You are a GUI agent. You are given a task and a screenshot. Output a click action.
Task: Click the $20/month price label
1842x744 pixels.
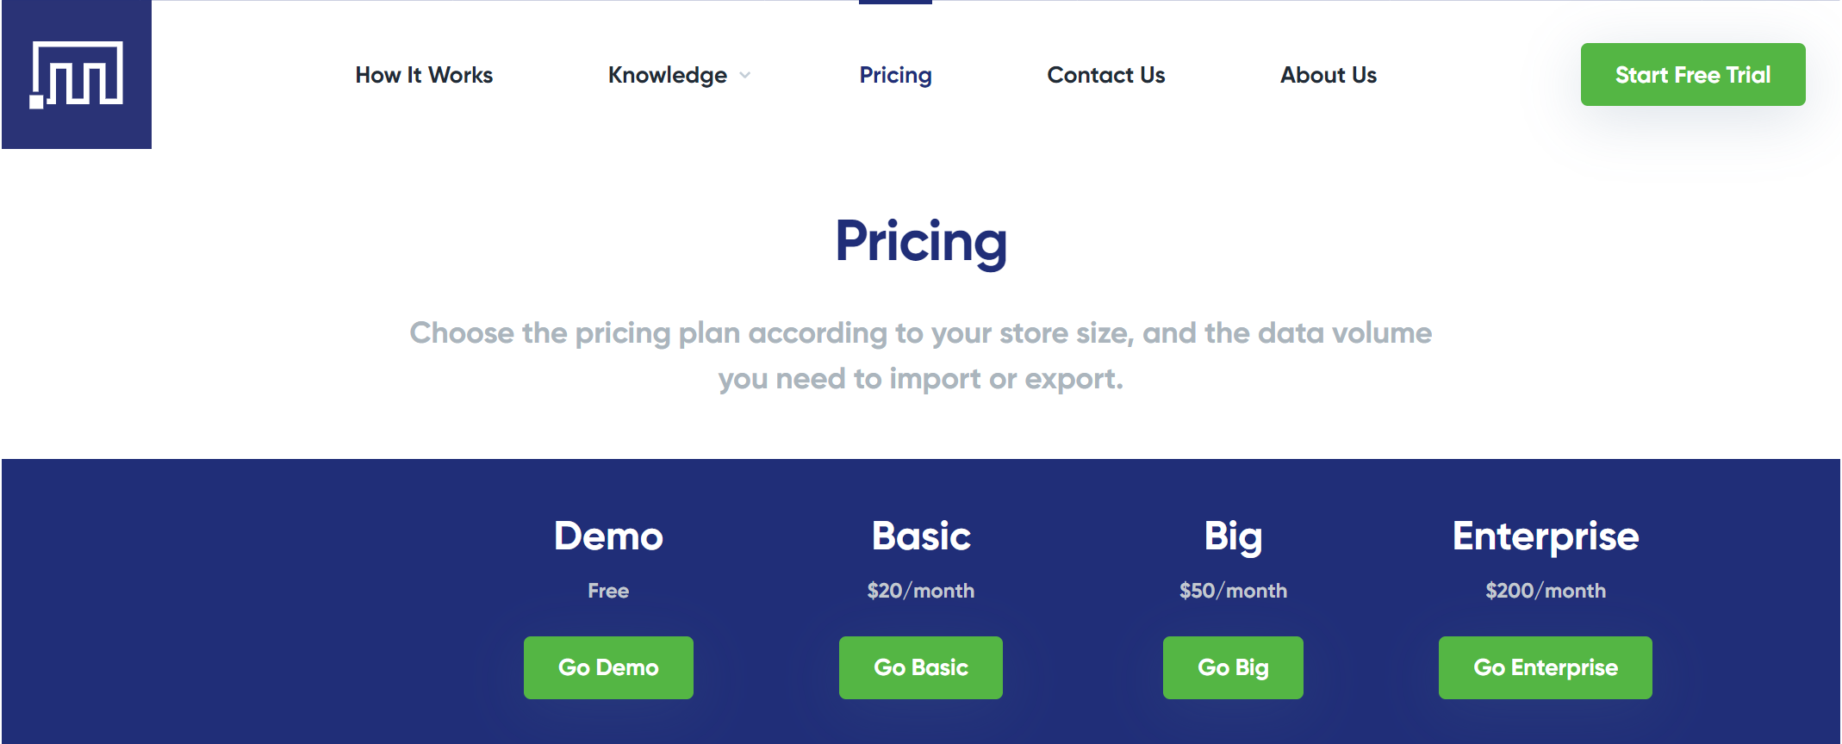click(x=920, y=591)
